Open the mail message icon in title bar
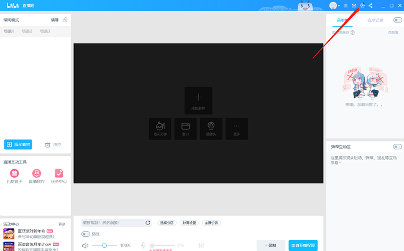The image size is (404, 251). (354, 6)
